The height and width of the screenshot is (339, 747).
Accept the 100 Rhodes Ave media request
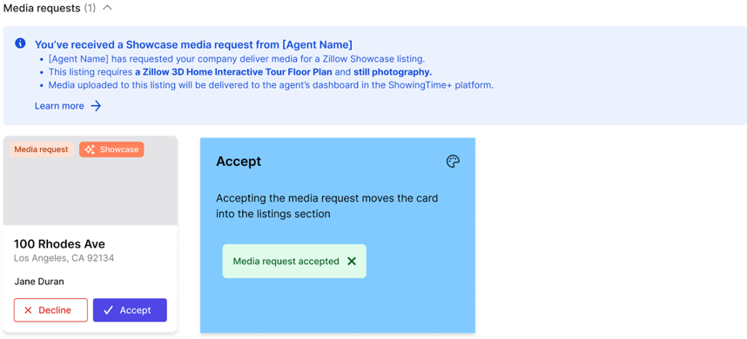130,310
